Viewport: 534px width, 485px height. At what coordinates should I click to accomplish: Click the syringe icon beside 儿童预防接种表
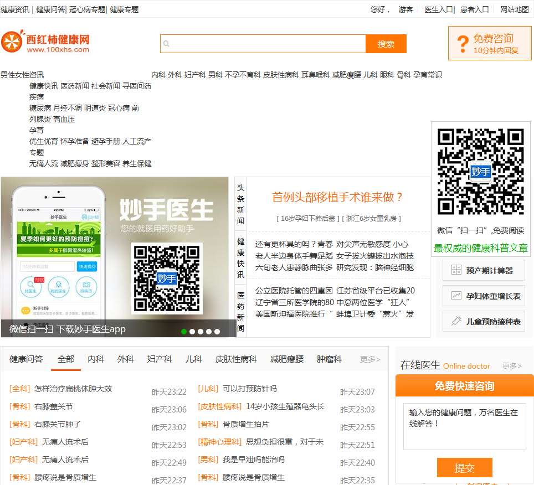click(x=456, y=321)
